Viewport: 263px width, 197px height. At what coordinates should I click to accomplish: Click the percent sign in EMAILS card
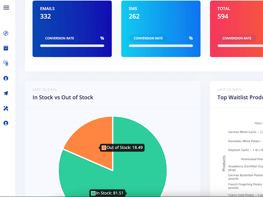[102, 38]
